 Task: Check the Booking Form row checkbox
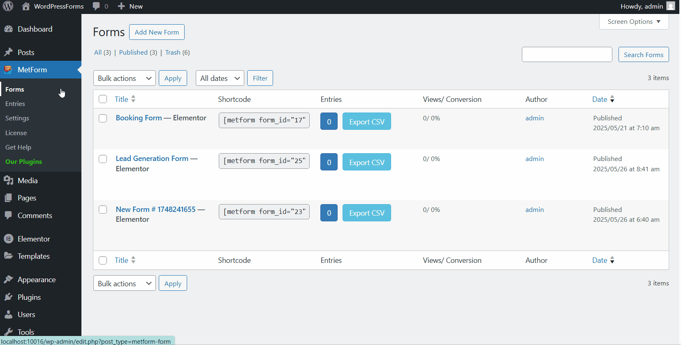pyautogui.click(x=103, y=118)
